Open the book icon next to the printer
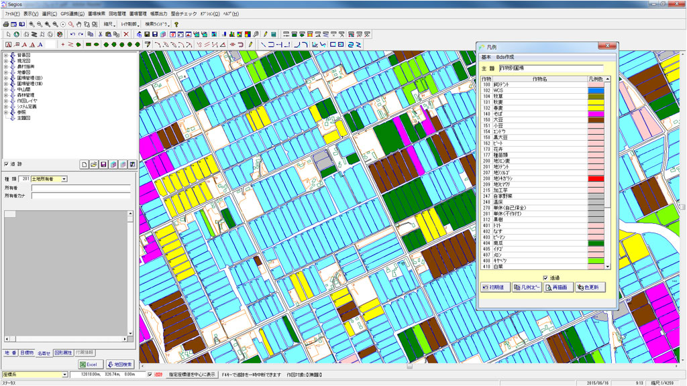Screen dimensions: 687x386 pyautogui.click(x=22, y=25)
